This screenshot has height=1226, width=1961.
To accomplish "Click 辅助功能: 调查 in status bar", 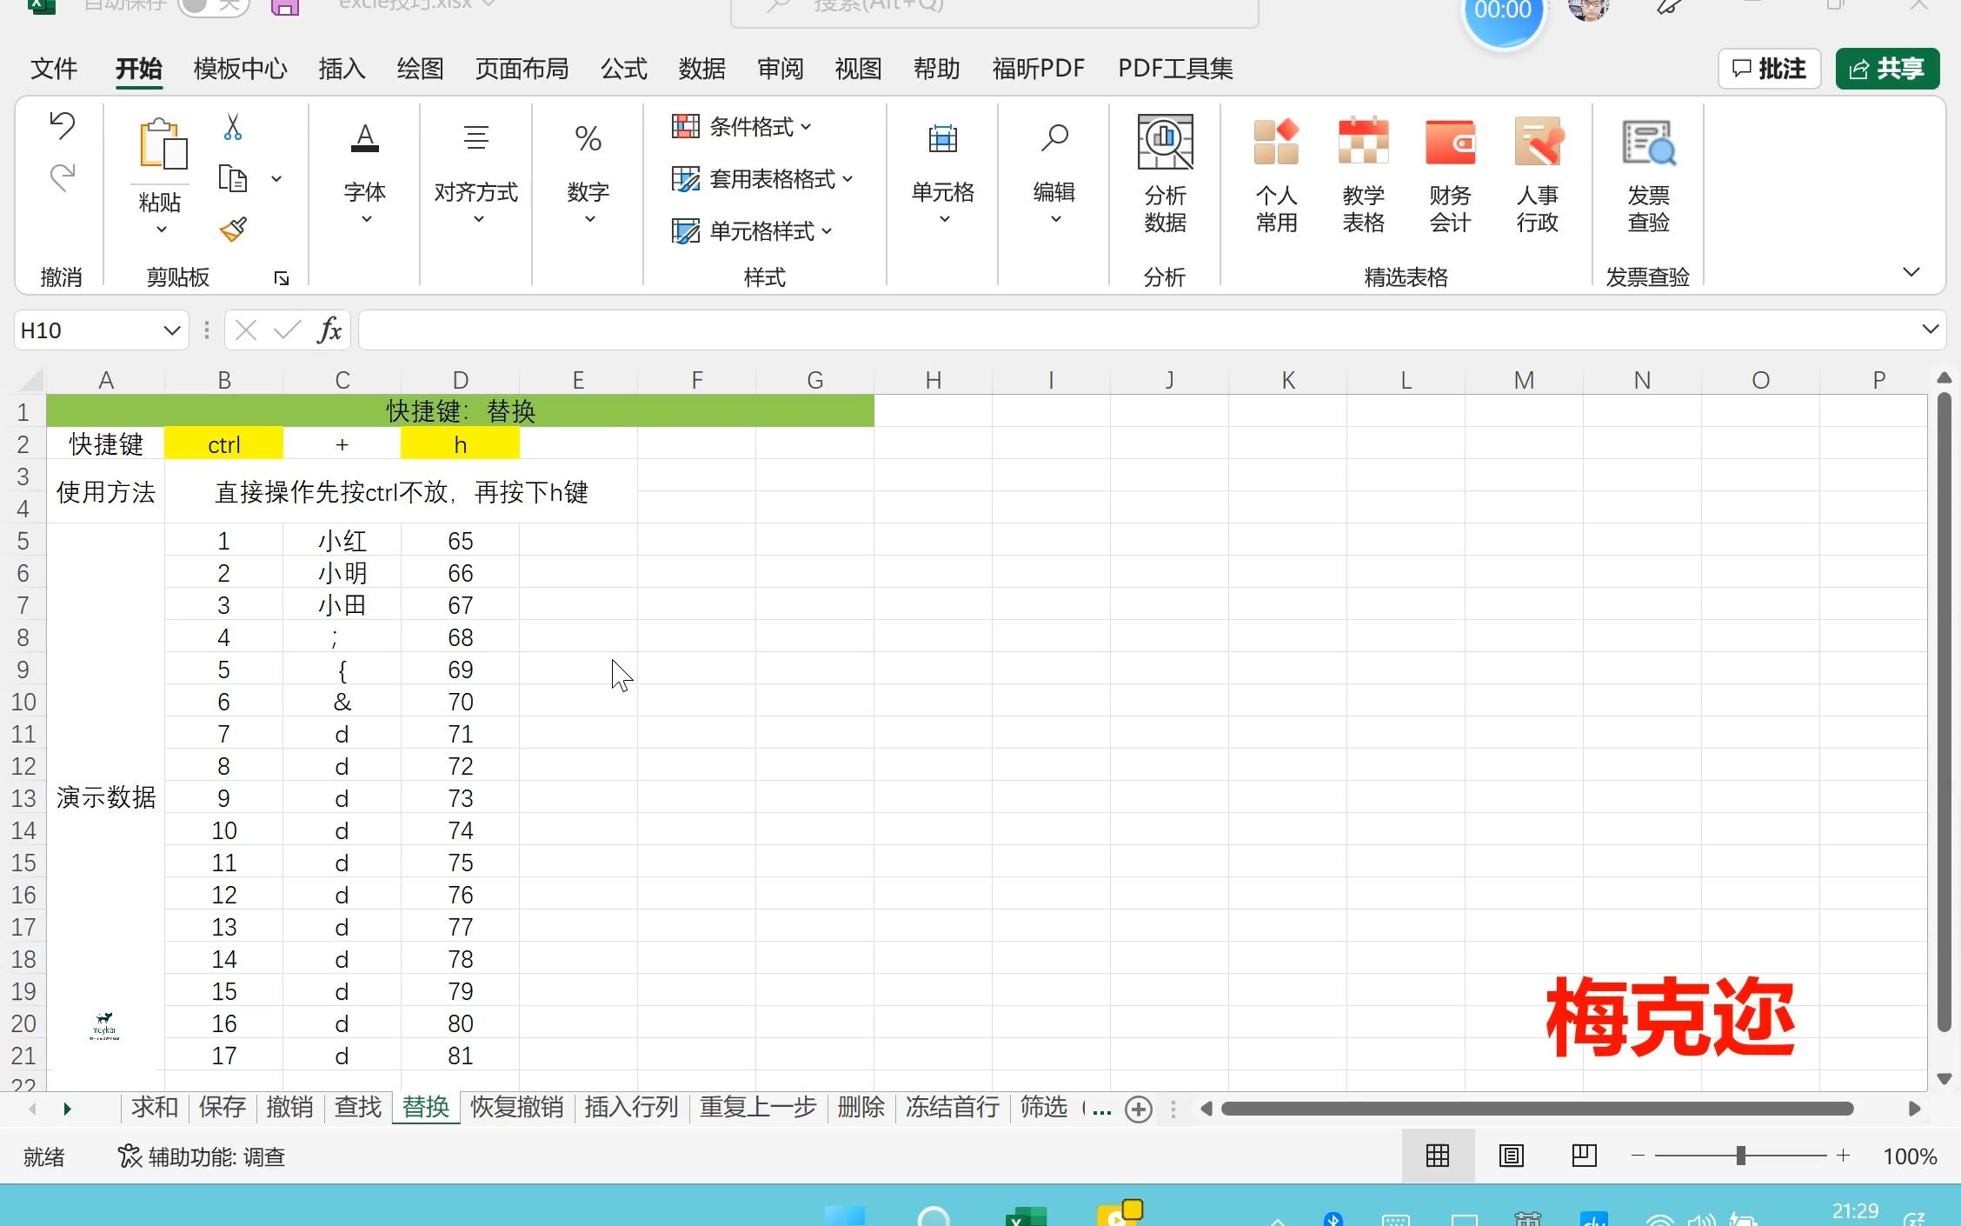I will pos(202,1156).
